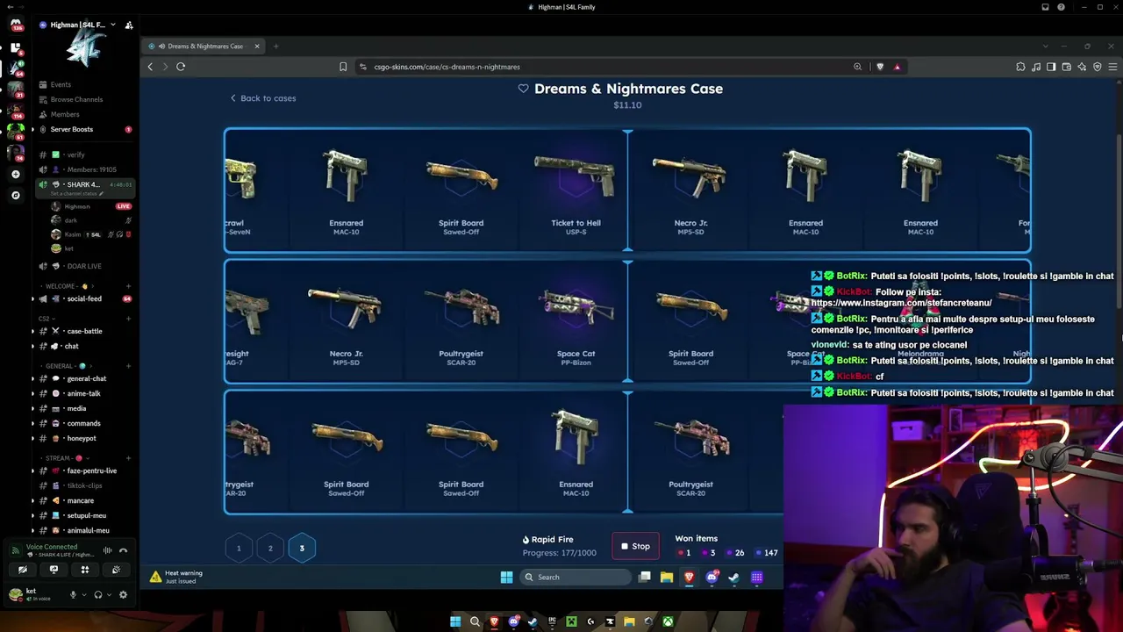The width and height of the screenshot is (1123, 632).
Task: Toggle noise suppression waveform icon
Action: point(108,550)
